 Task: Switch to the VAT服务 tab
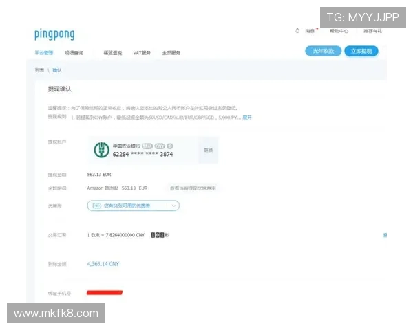point(142,53)
